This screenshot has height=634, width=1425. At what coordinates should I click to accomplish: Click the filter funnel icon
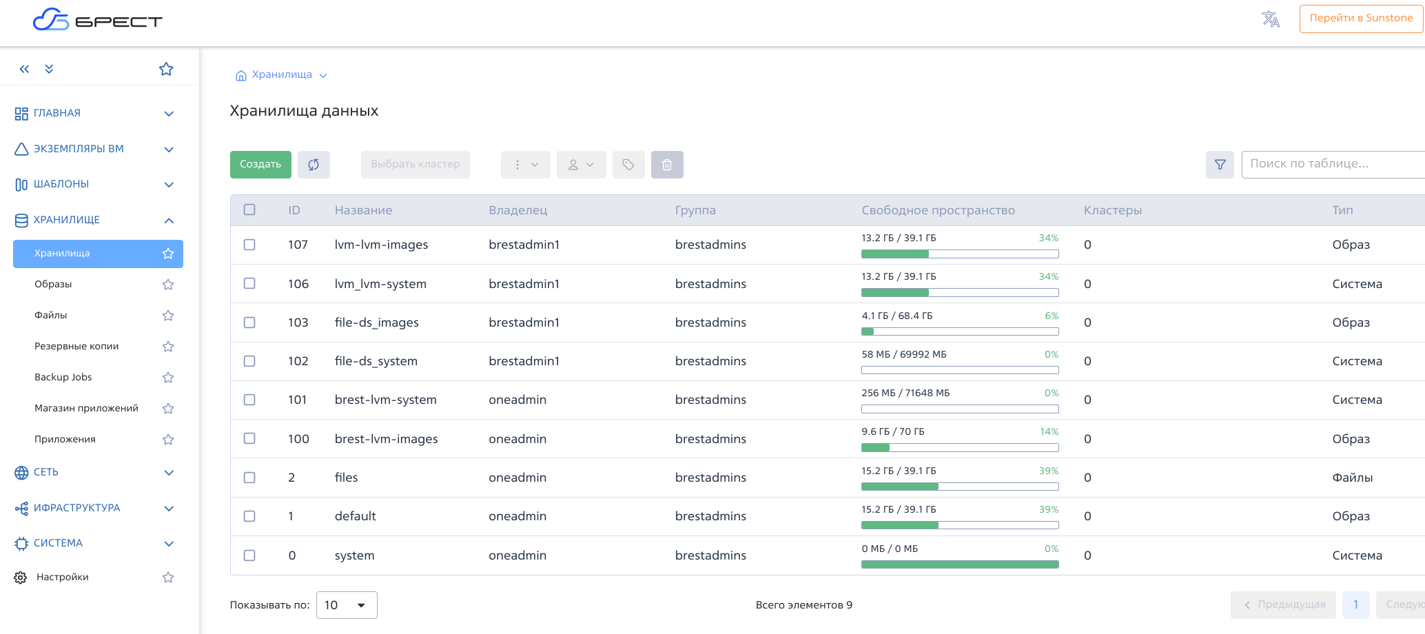coord(1220,165)
